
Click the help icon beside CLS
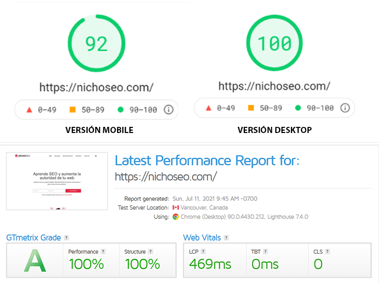pyautogui.click(x=327, y=252)
